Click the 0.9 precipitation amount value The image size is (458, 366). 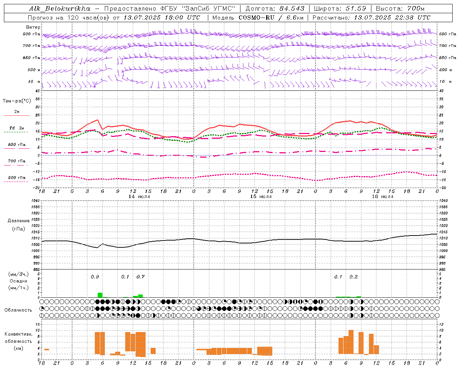(x=95, y=277)
